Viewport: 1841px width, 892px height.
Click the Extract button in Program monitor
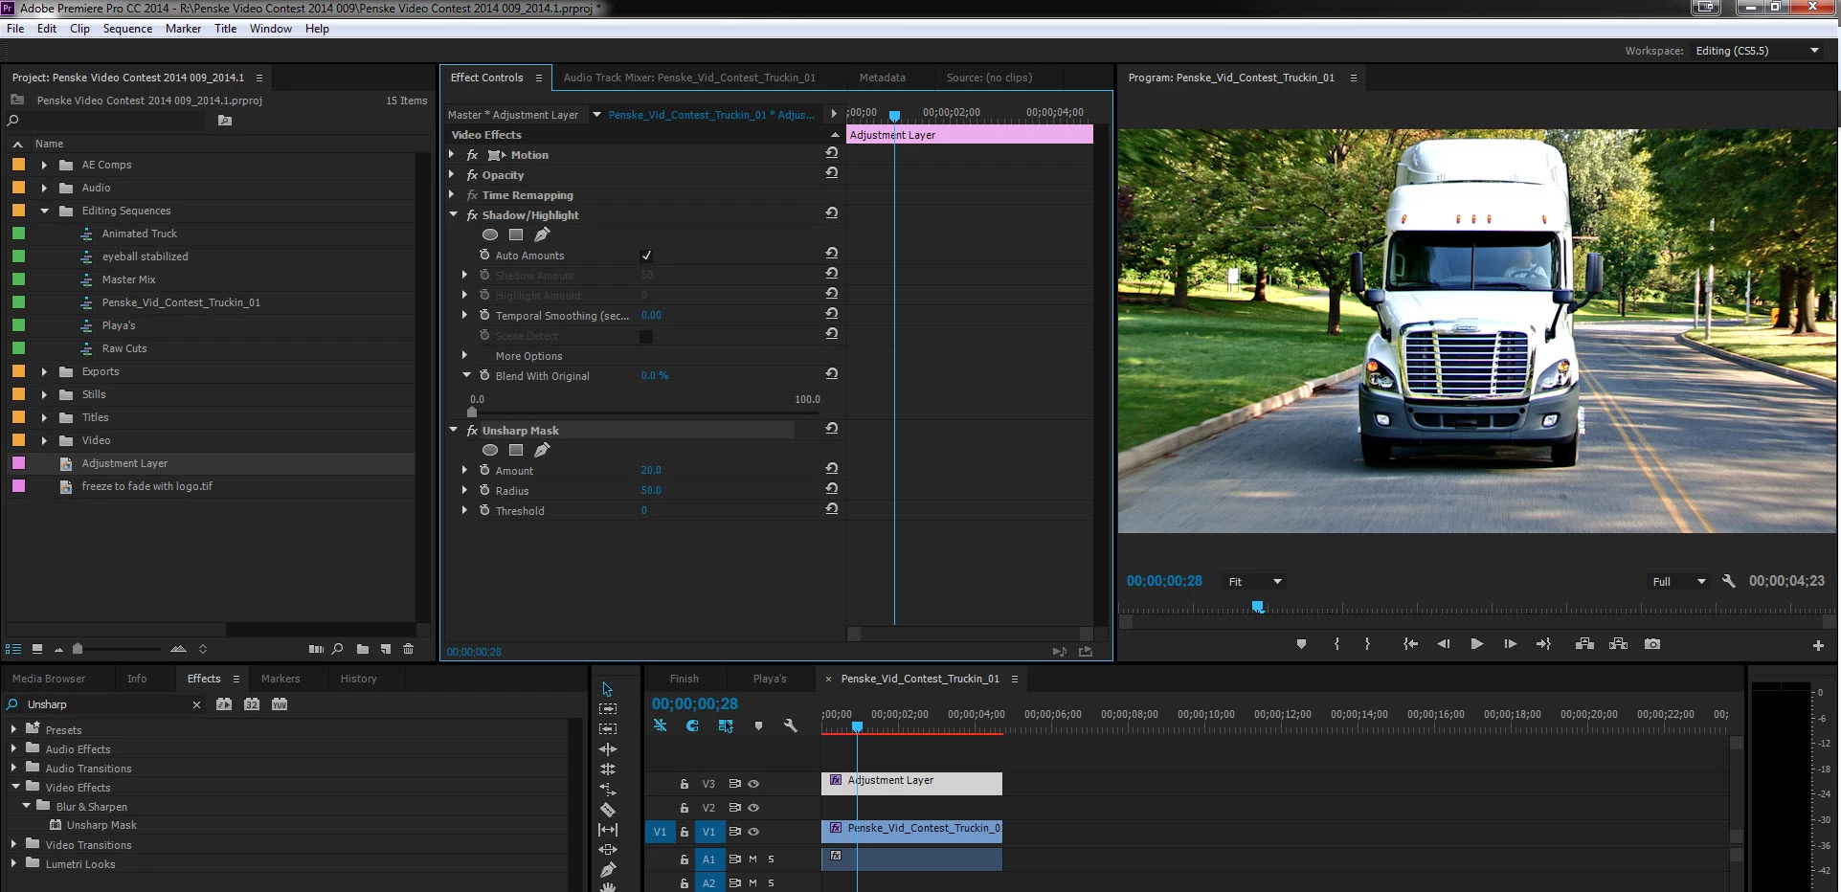1619,644
